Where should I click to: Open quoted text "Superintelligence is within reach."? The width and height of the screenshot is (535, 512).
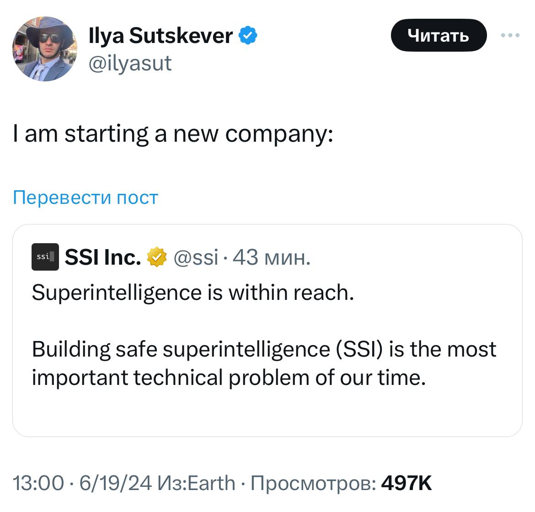click(193, 293)
